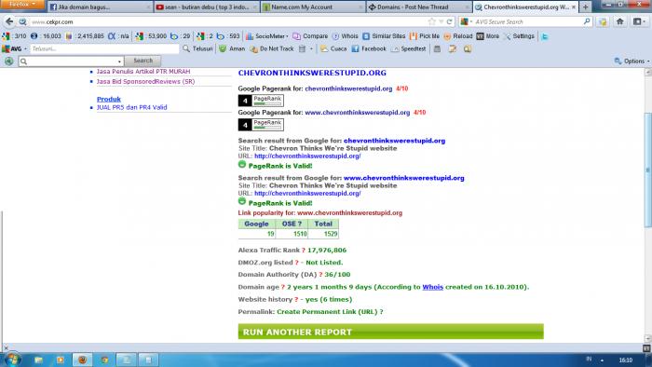Click the Compete rank n/a indicator
Viewport: 652px width, 367px height.
tap(119, 36)
